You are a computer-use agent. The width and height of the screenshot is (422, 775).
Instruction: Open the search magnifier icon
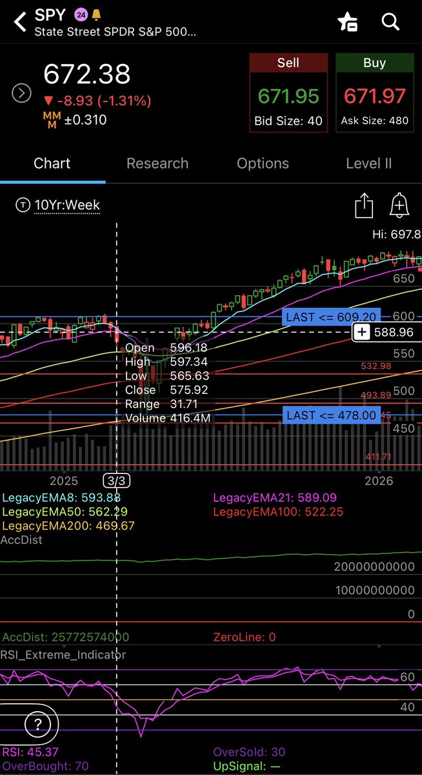tap(390, 21)
